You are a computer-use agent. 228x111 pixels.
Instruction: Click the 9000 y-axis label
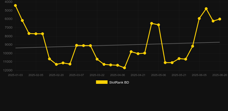click(9, 45)
